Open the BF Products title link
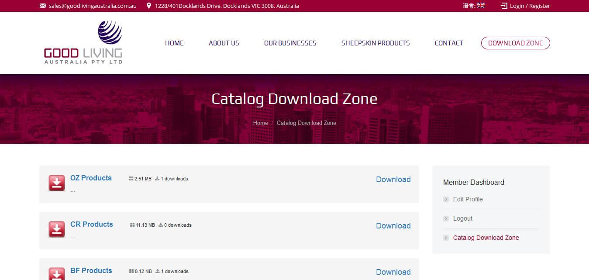This screenshot has width=589, height=280. (91, 270)
